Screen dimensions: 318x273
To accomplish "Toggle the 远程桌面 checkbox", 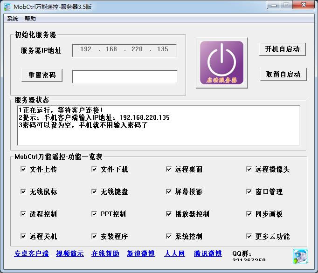I will point(169,169).
